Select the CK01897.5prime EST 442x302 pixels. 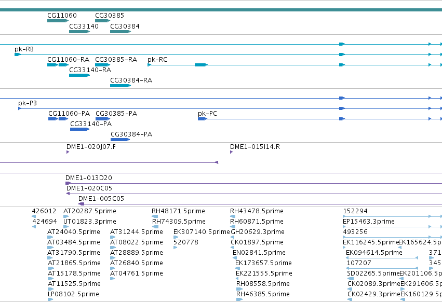click(257, 242)
